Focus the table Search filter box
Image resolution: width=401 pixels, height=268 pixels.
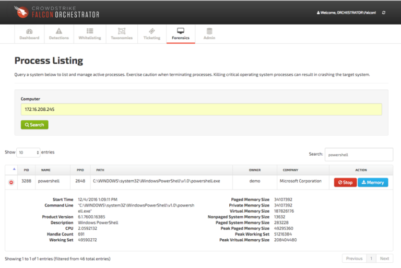pos(358,155)
